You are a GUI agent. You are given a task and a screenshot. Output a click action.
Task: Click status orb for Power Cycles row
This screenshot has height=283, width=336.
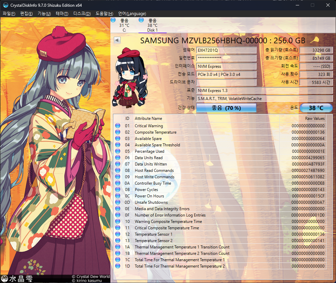(118, 189)
